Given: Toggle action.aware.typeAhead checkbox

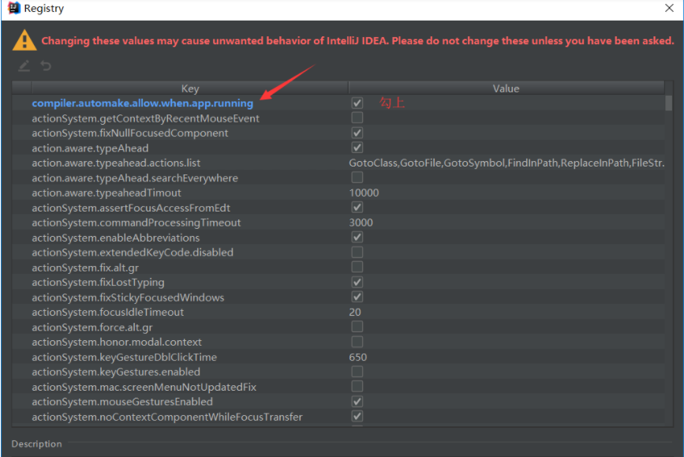Looking at the screenshot, I should 357,148.
